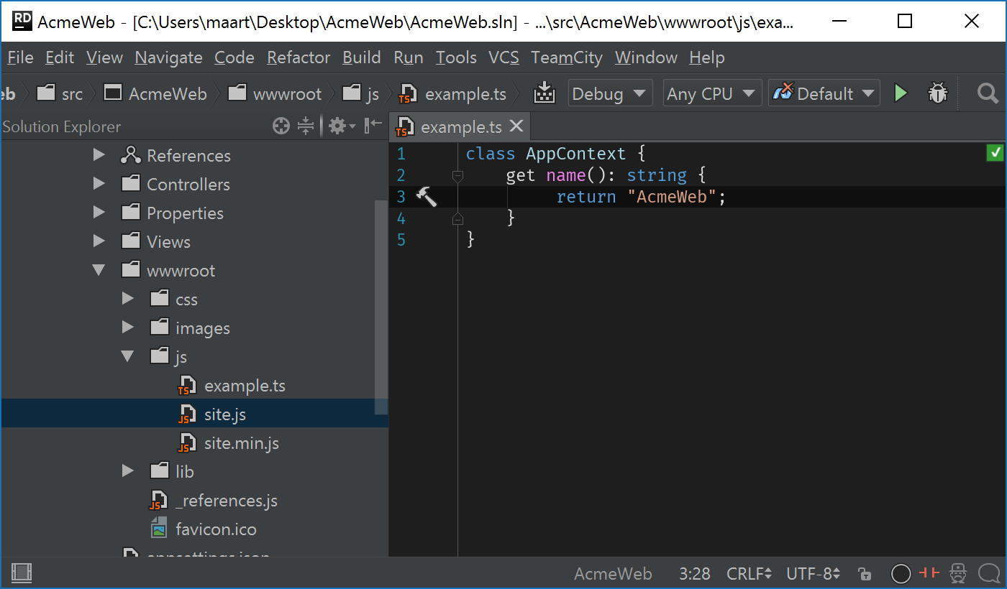Click the Scroll from Source crosshair icon
Image resolution: width=1007 pixels, height=589 pixels.
point(281,126)
